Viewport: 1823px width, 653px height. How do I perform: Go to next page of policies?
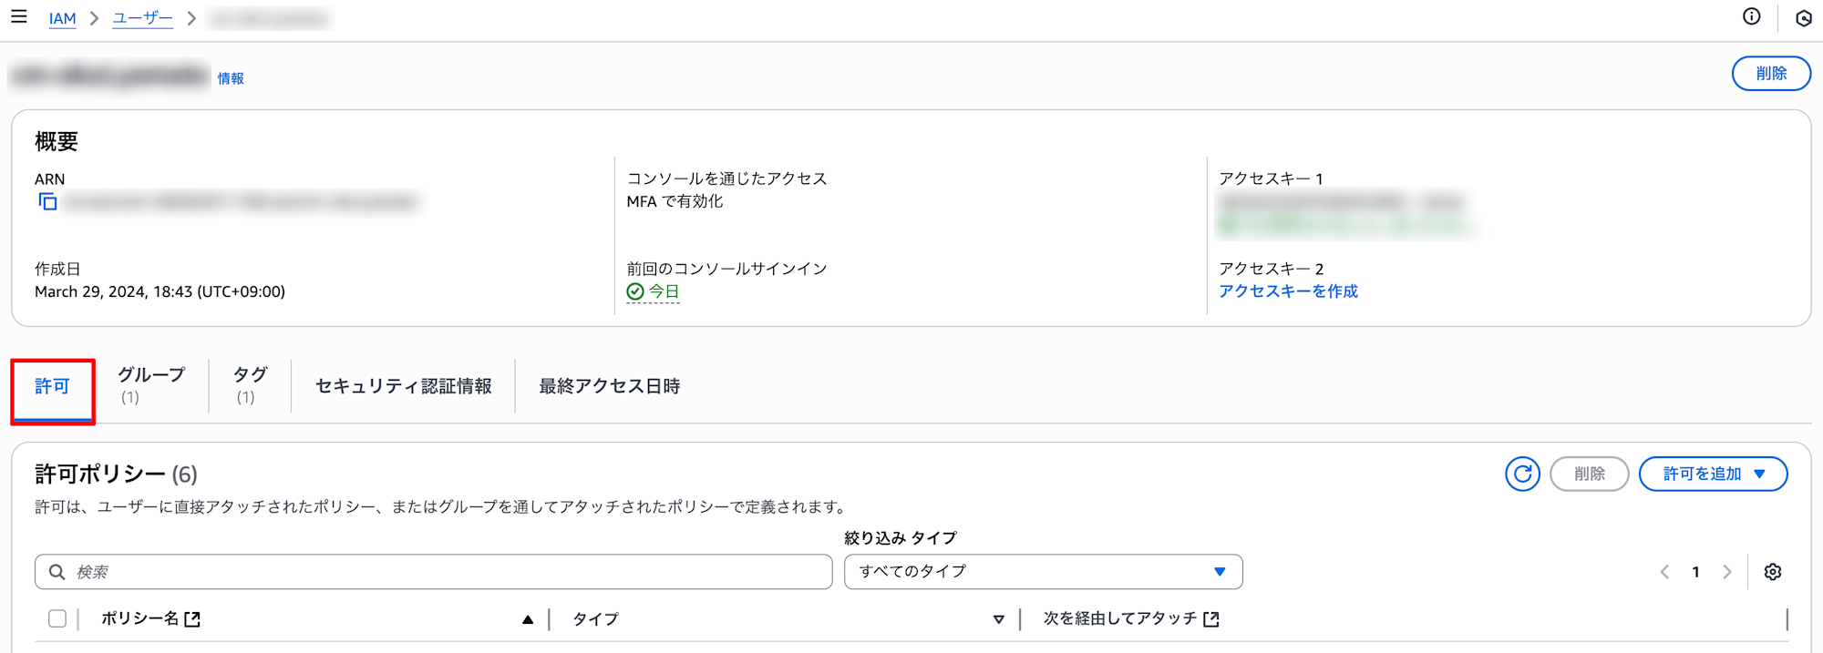1726,572
